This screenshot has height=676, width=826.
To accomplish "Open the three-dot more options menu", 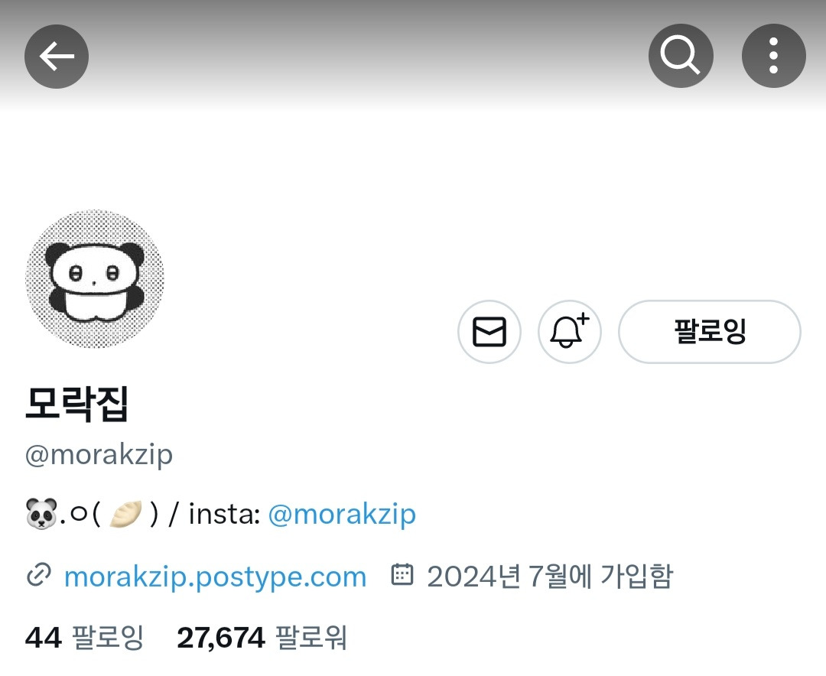I will pos(773,56).
